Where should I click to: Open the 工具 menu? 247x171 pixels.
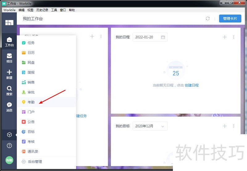click(x=54, y=10)
